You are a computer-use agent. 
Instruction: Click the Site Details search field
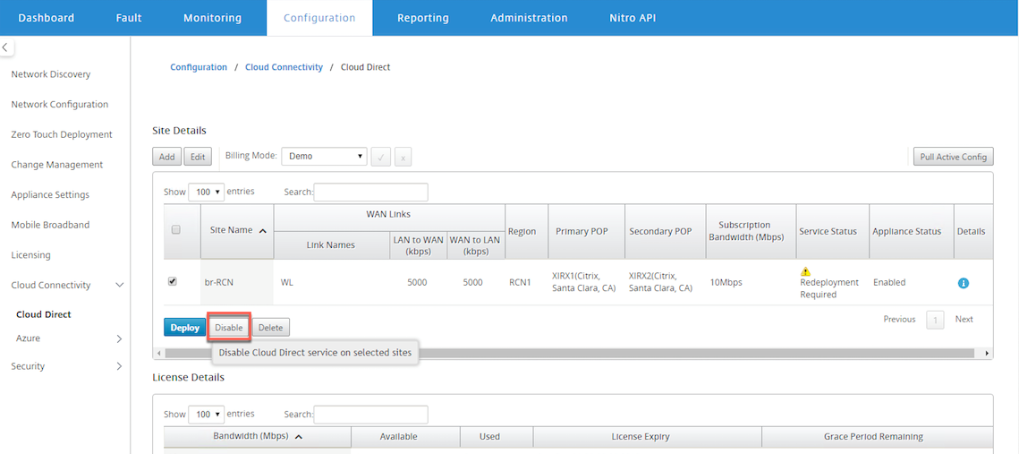pos(371,192)
